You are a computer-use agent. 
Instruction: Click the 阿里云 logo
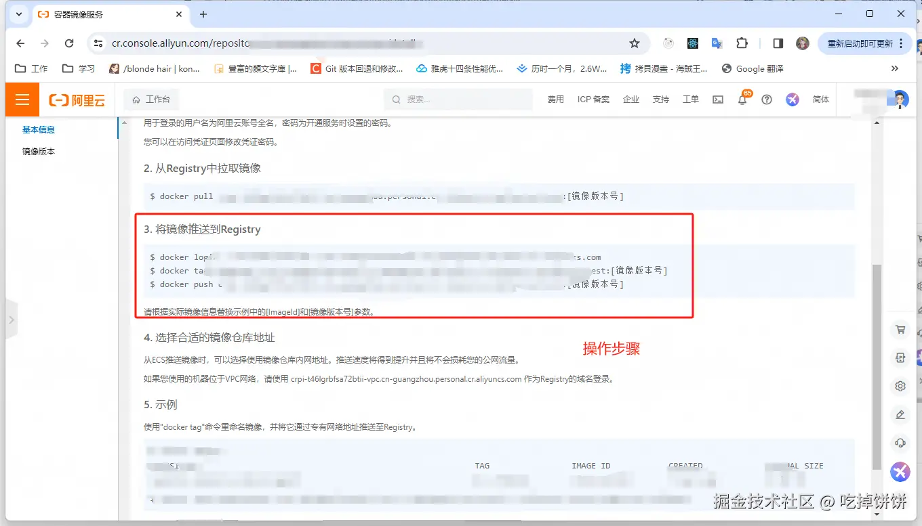tap(77, 100)
